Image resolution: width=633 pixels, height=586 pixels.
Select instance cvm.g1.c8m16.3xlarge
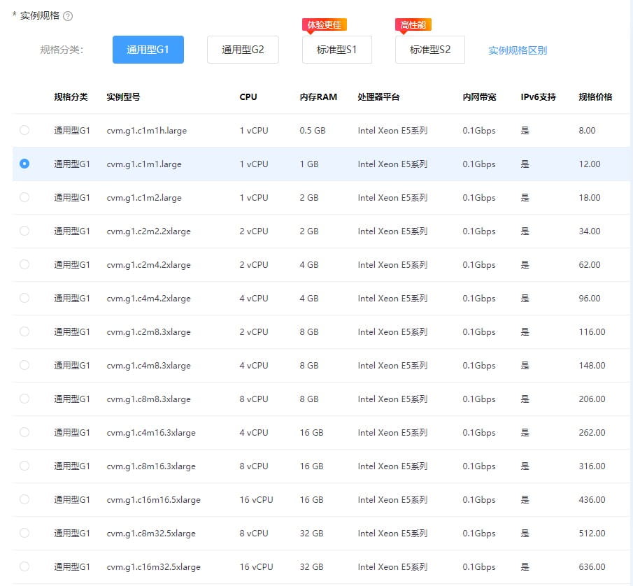24,466
